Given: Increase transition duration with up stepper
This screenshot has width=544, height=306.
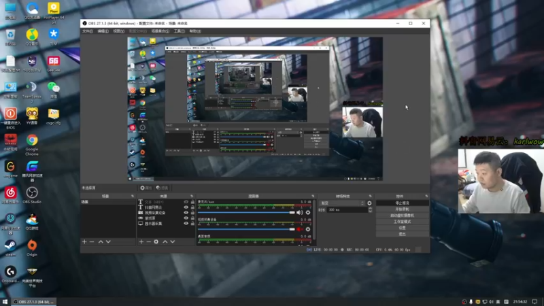Looking at the screenshot, I should click(x=370, y=208).
